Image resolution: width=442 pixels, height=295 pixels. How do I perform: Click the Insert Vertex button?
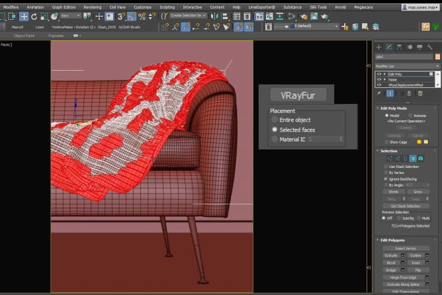tap(405, 248)
